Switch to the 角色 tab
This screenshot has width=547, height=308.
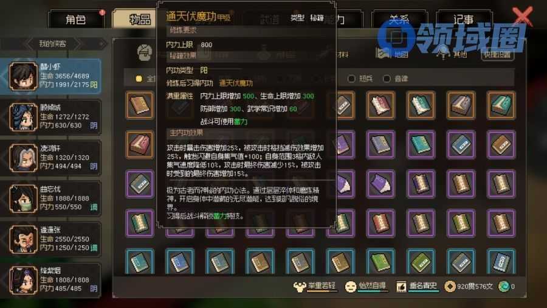(76, 19)
